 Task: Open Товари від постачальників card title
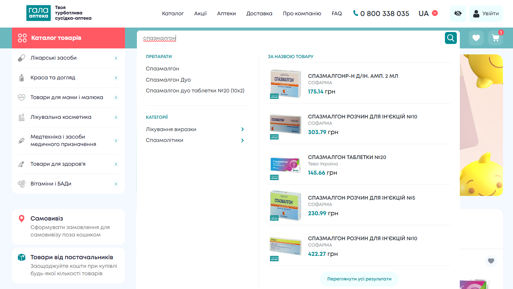72,257
